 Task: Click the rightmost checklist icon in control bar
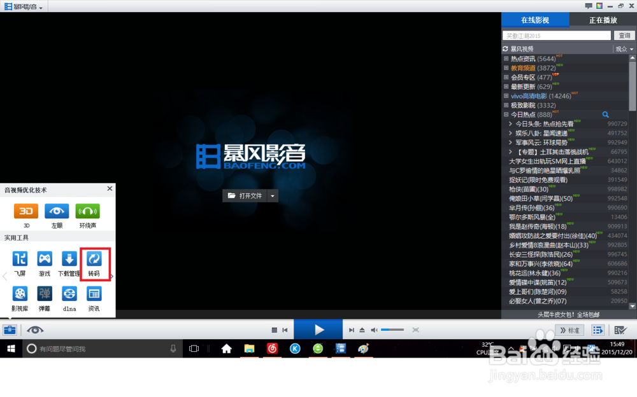pyautogui.click(x=620, y=330)
